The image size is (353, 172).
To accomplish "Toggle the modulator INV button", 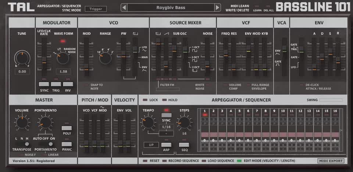I will 68,84.
